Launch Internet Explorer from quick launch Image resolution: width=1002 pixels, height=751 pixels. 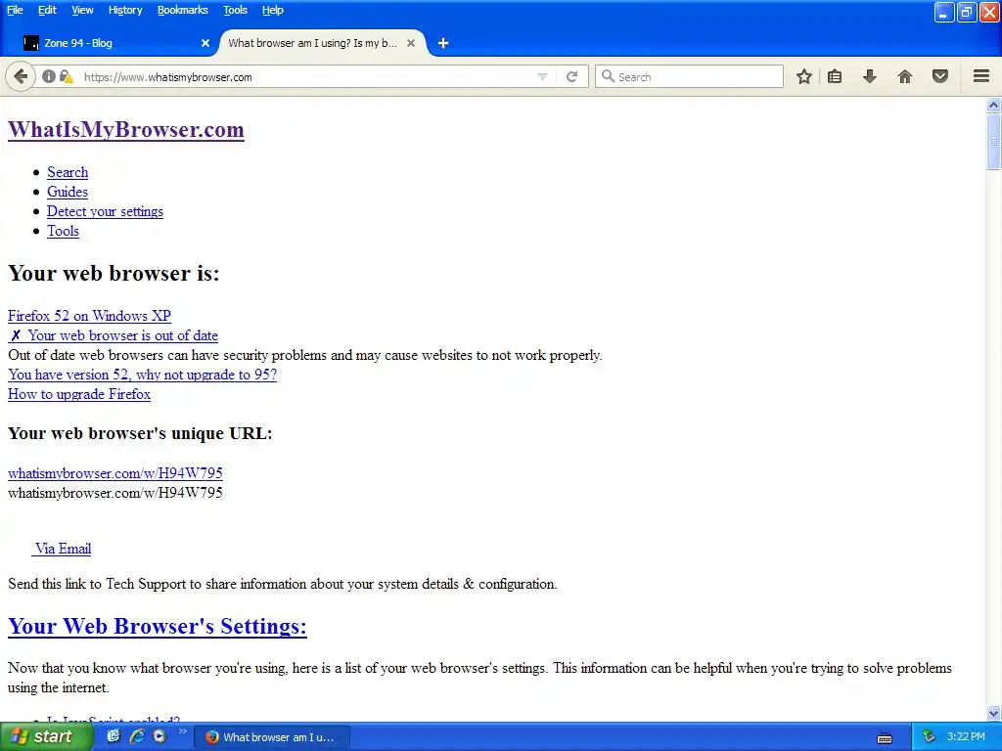[137, 736]
